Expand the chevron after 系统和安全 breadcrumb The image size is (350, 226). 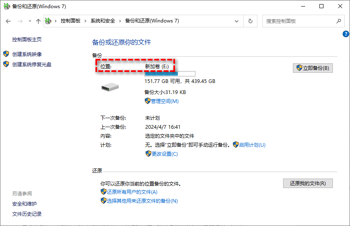pyautogui.click(x=120, y=21)
